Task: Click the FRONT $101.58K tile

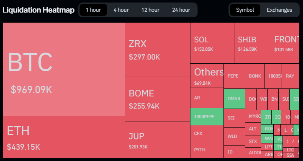Action: (285, 43)
